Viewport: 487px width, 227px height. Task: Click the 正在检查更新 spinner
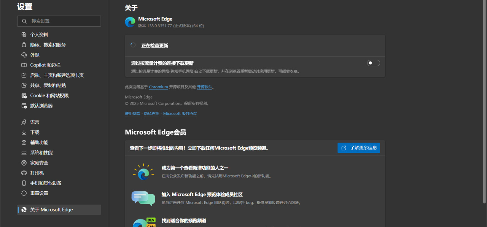(133, 45)
